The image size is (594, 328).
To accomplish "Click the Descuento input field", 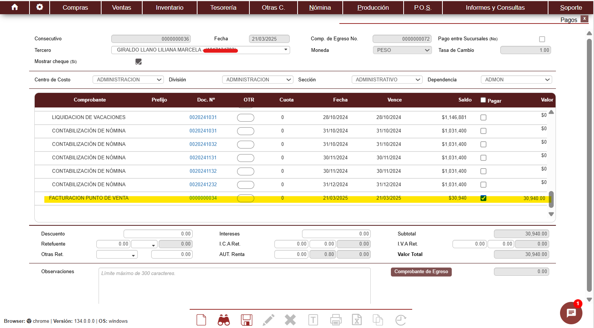I will (158, 234).
